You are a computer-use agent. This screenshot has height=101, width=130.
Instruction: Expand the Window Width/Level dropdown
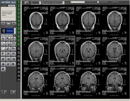tap(63, 3)
